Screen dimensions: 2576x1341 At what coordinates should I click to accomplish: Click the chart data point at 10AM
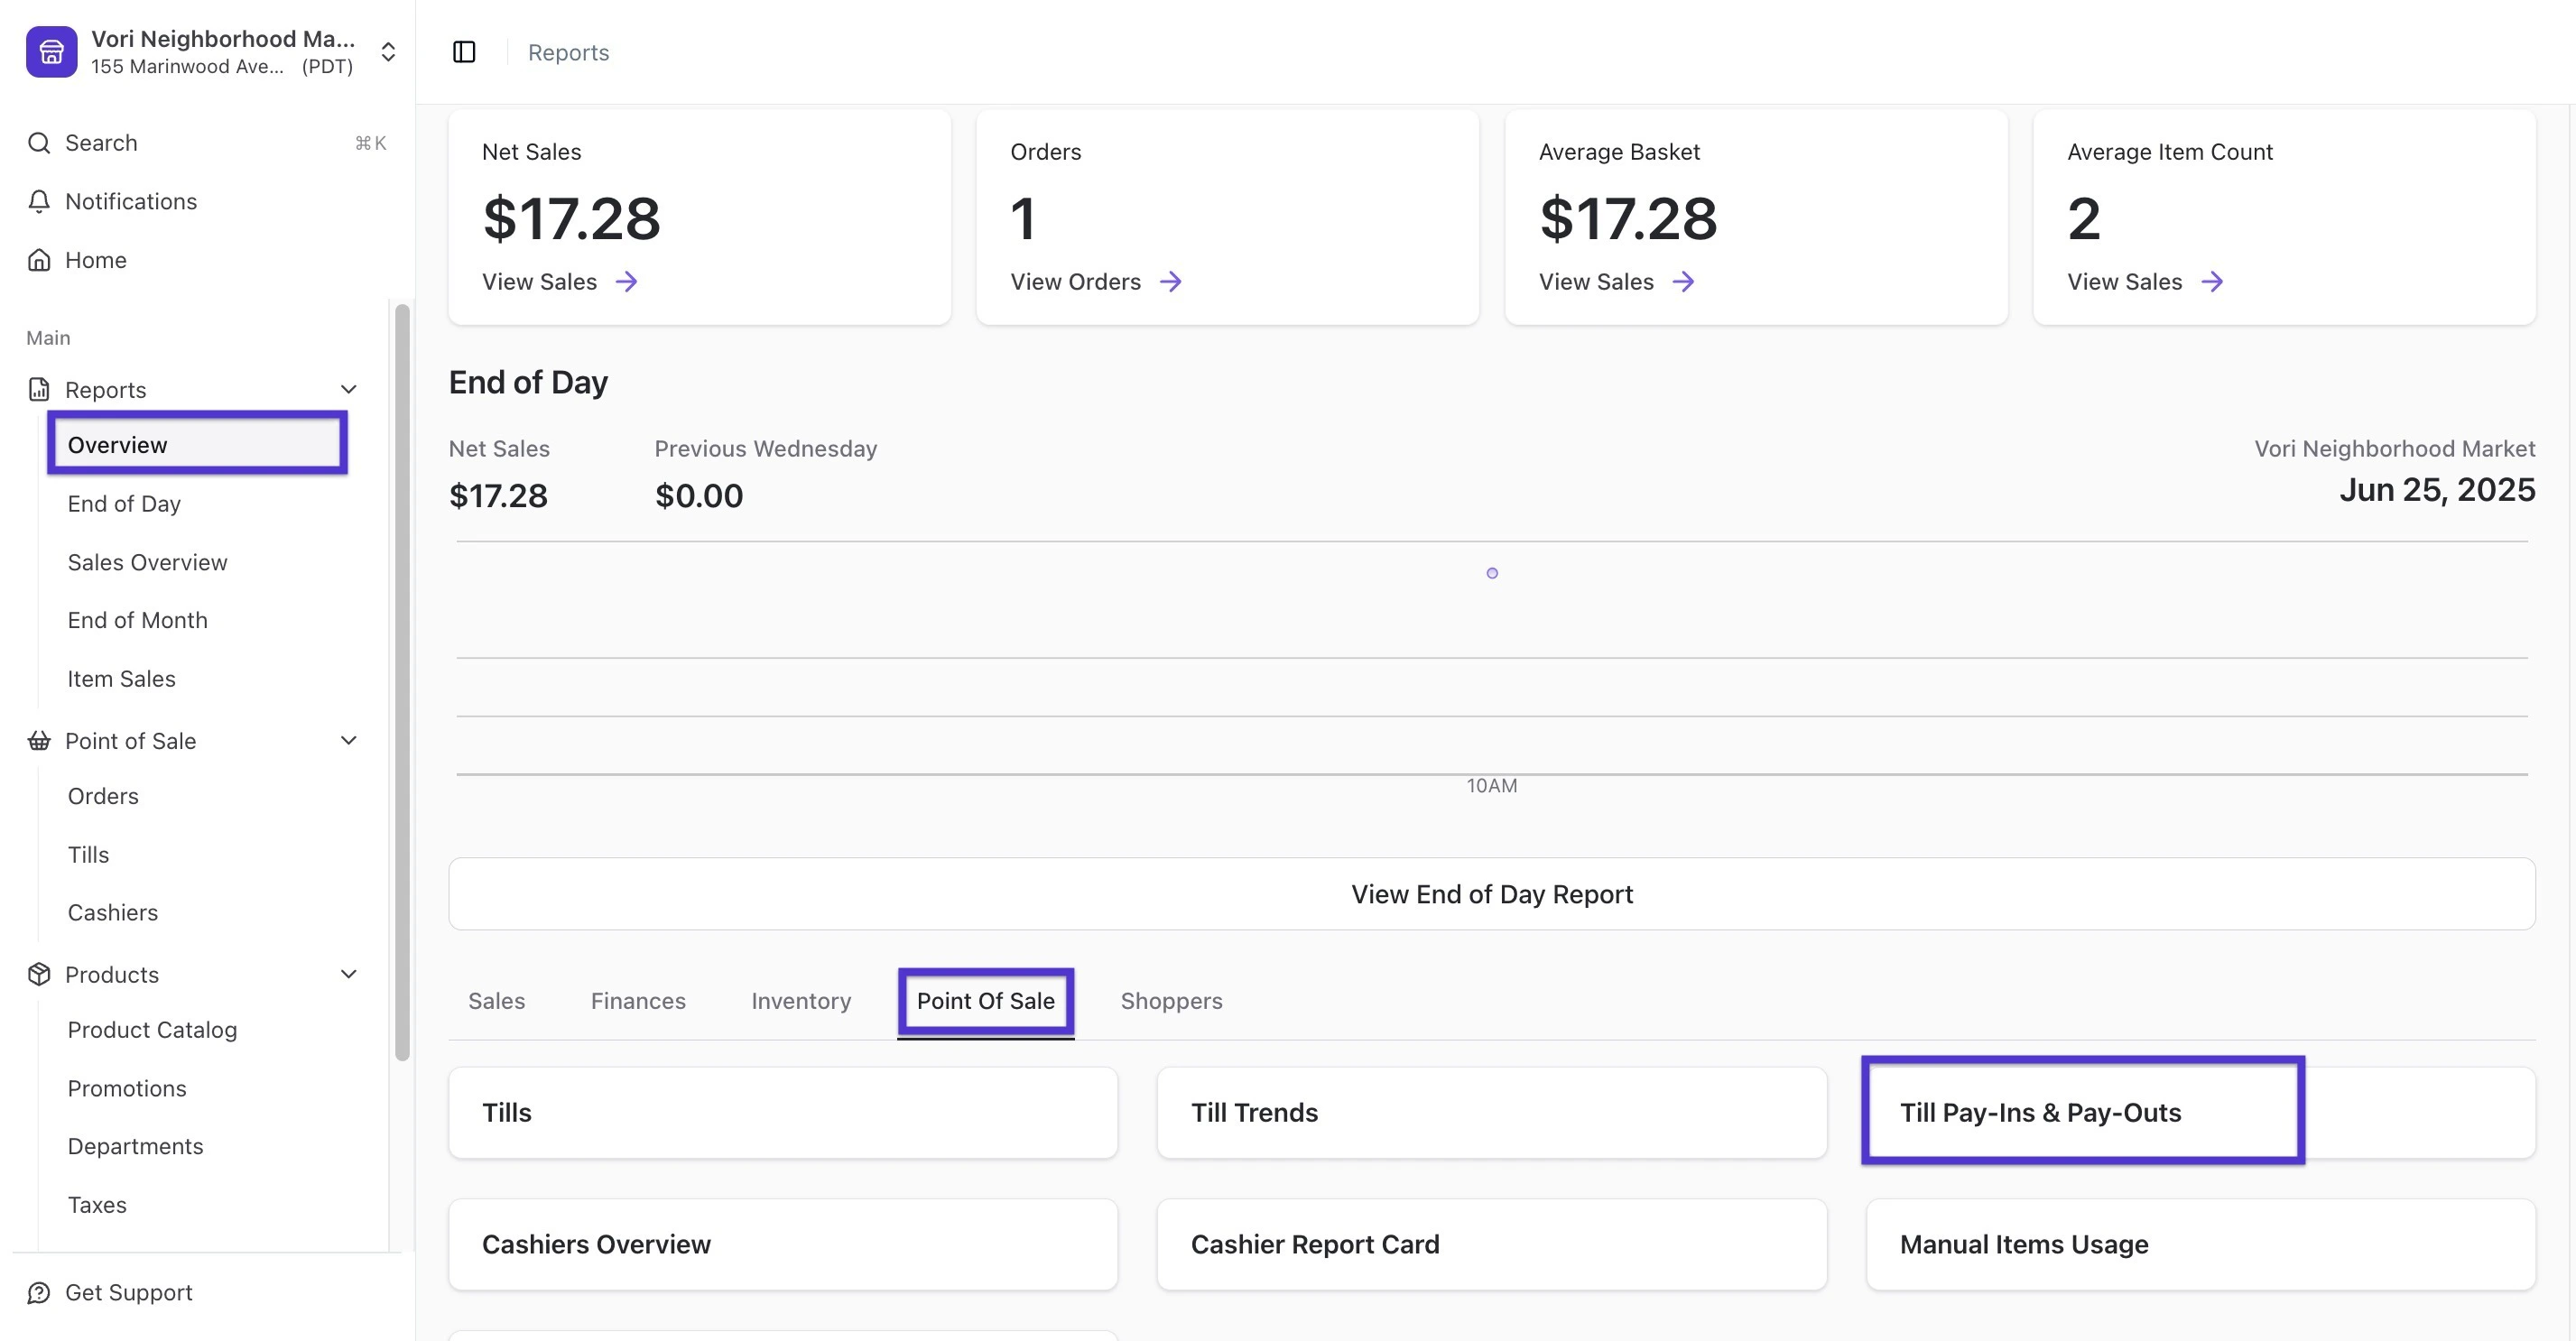pyautogui.click(x=1491, y=573)
